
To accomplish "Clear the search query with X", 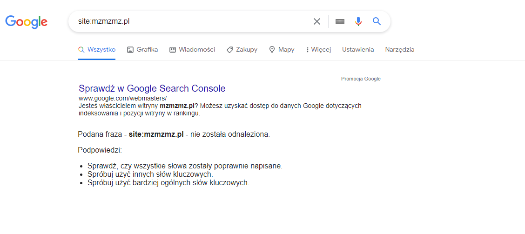I will (x=317, y=21).
